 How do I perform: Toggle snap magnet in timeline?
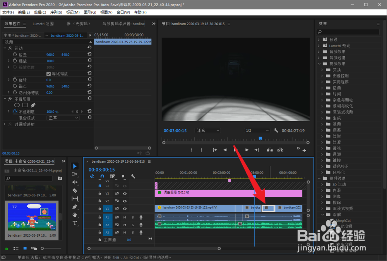[x=102, y=176]
